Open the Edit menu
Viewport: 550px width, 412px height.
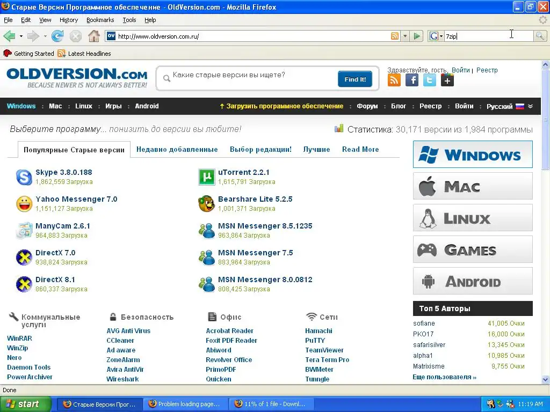click(26, 20)
